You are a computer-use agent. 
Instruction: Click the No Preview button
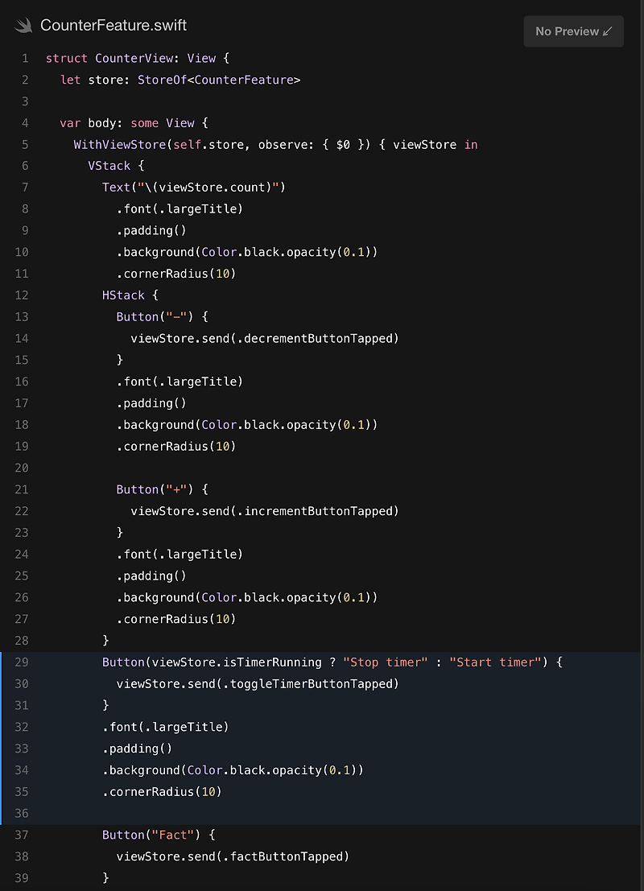point(573,31)
